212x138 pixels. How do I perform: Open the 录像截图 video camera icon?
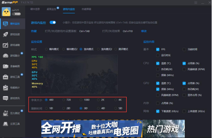click(x=5, y=66)
